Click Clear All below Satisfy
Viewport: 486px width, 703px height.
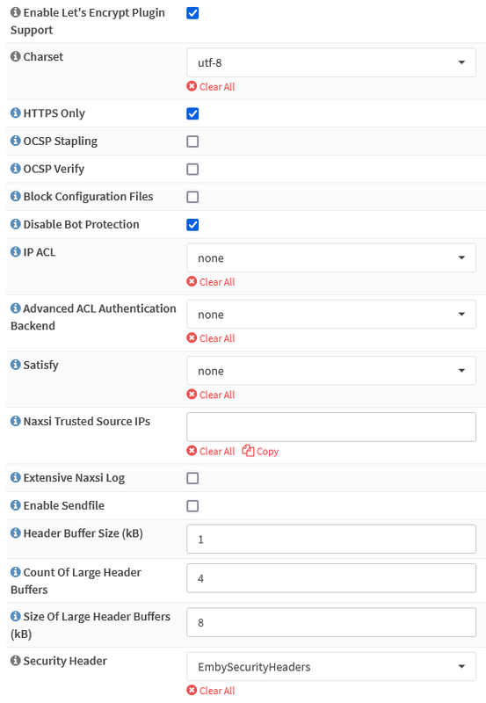(x=211, y=395)
